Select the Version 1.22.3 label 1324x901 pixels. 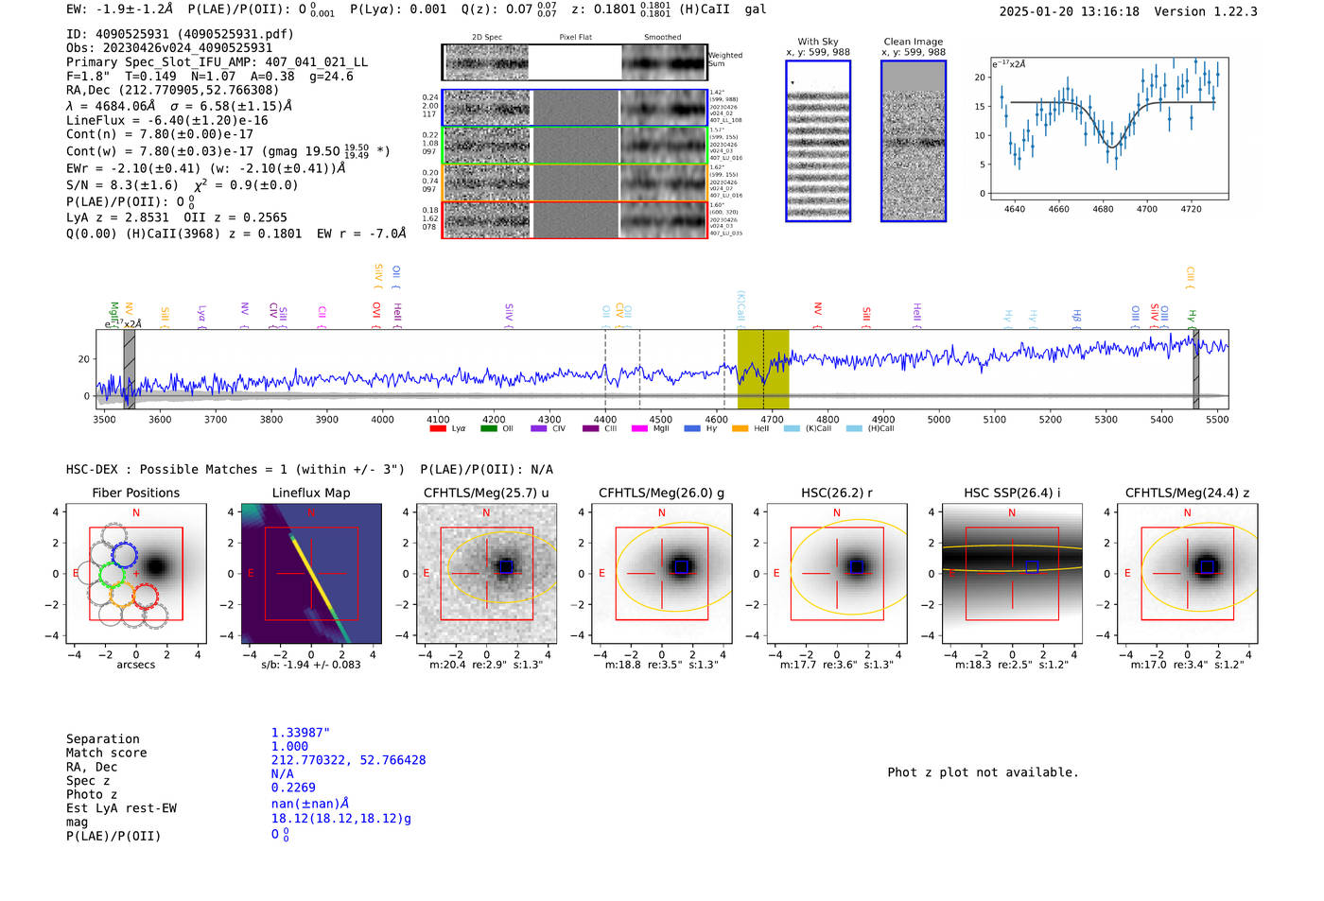point(1206,12)
